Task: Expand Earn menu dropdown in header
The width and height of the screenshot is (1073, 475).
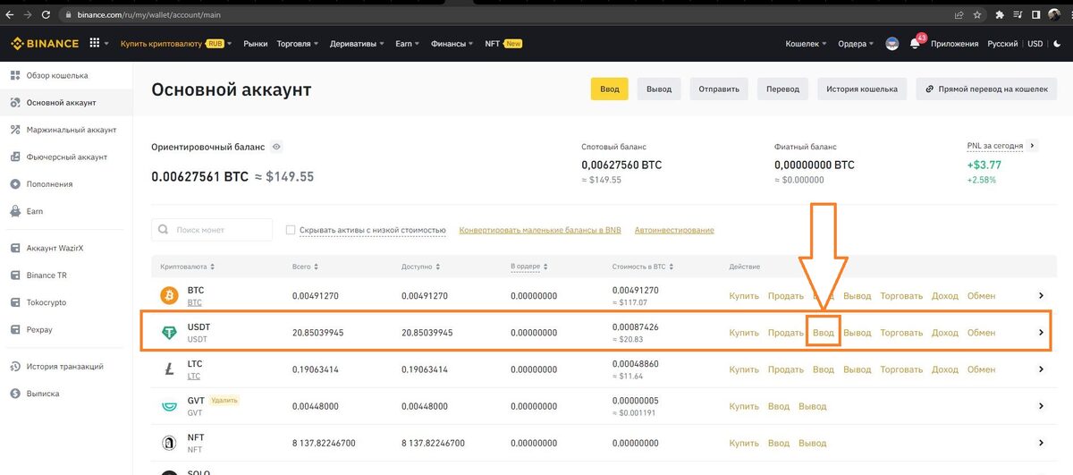Action: coord(407,43)
